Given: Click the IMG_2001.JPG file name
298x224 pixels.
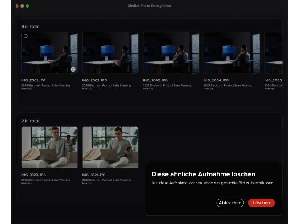Looking at the screenshot, I should 33,80.
